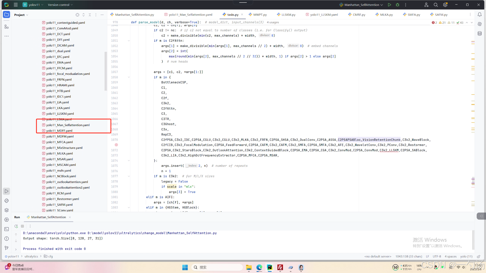
Task: Open the Terminal tool window
Action: [7, 229]
